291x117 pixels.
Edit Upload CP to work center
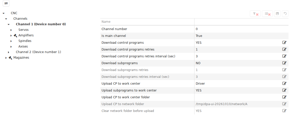(284, 83)
